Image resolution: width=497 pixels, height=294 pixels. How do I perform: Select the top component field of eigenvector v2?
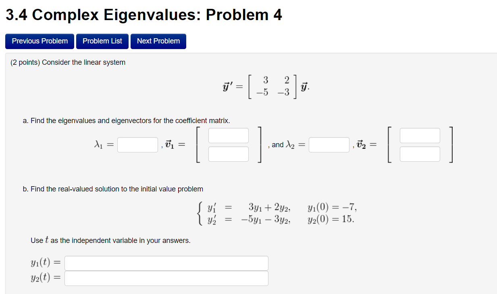pyautogui.click(x=420, y=135)
